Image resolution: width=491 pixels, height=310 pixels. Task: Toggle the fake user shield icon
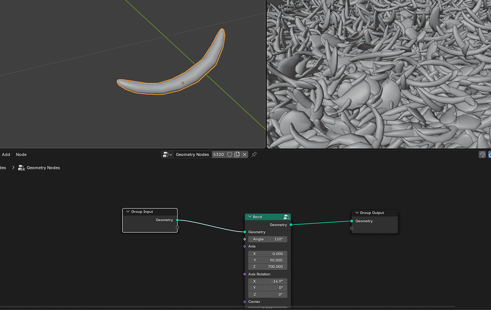click(230, 155)
